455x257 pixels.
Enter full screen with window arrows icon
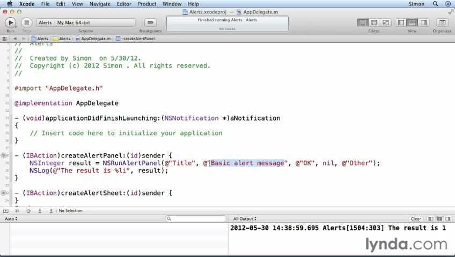coord(451,12)
